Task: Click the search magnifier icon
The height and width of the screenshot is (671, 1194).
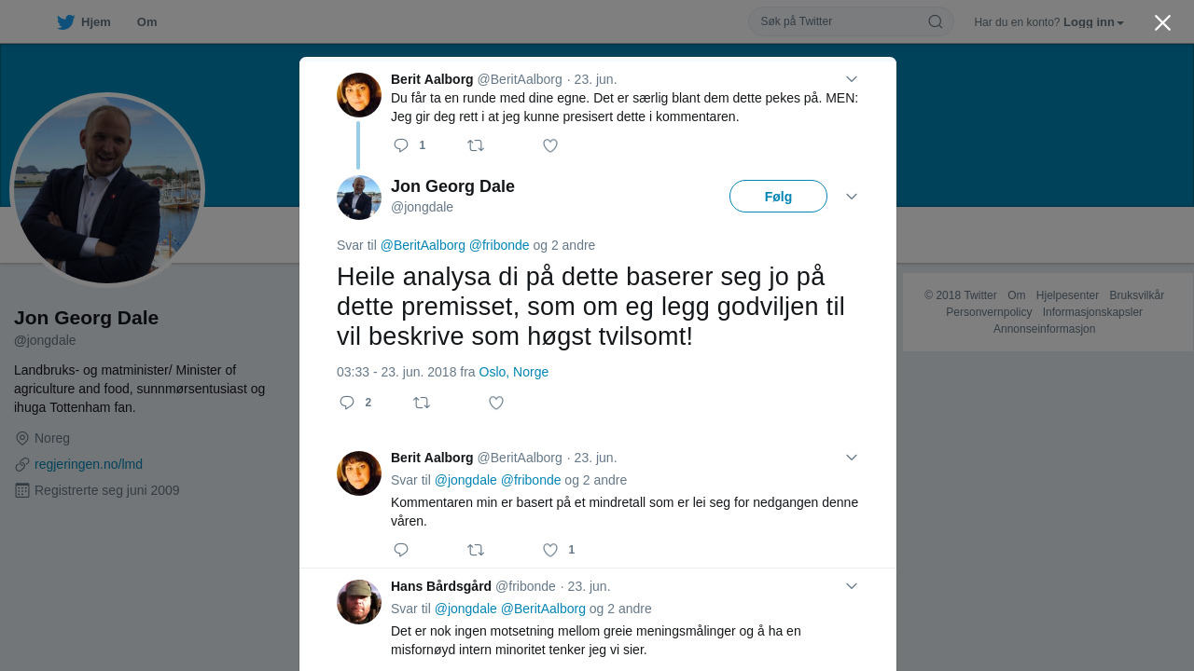Action: tap(935, 21)
